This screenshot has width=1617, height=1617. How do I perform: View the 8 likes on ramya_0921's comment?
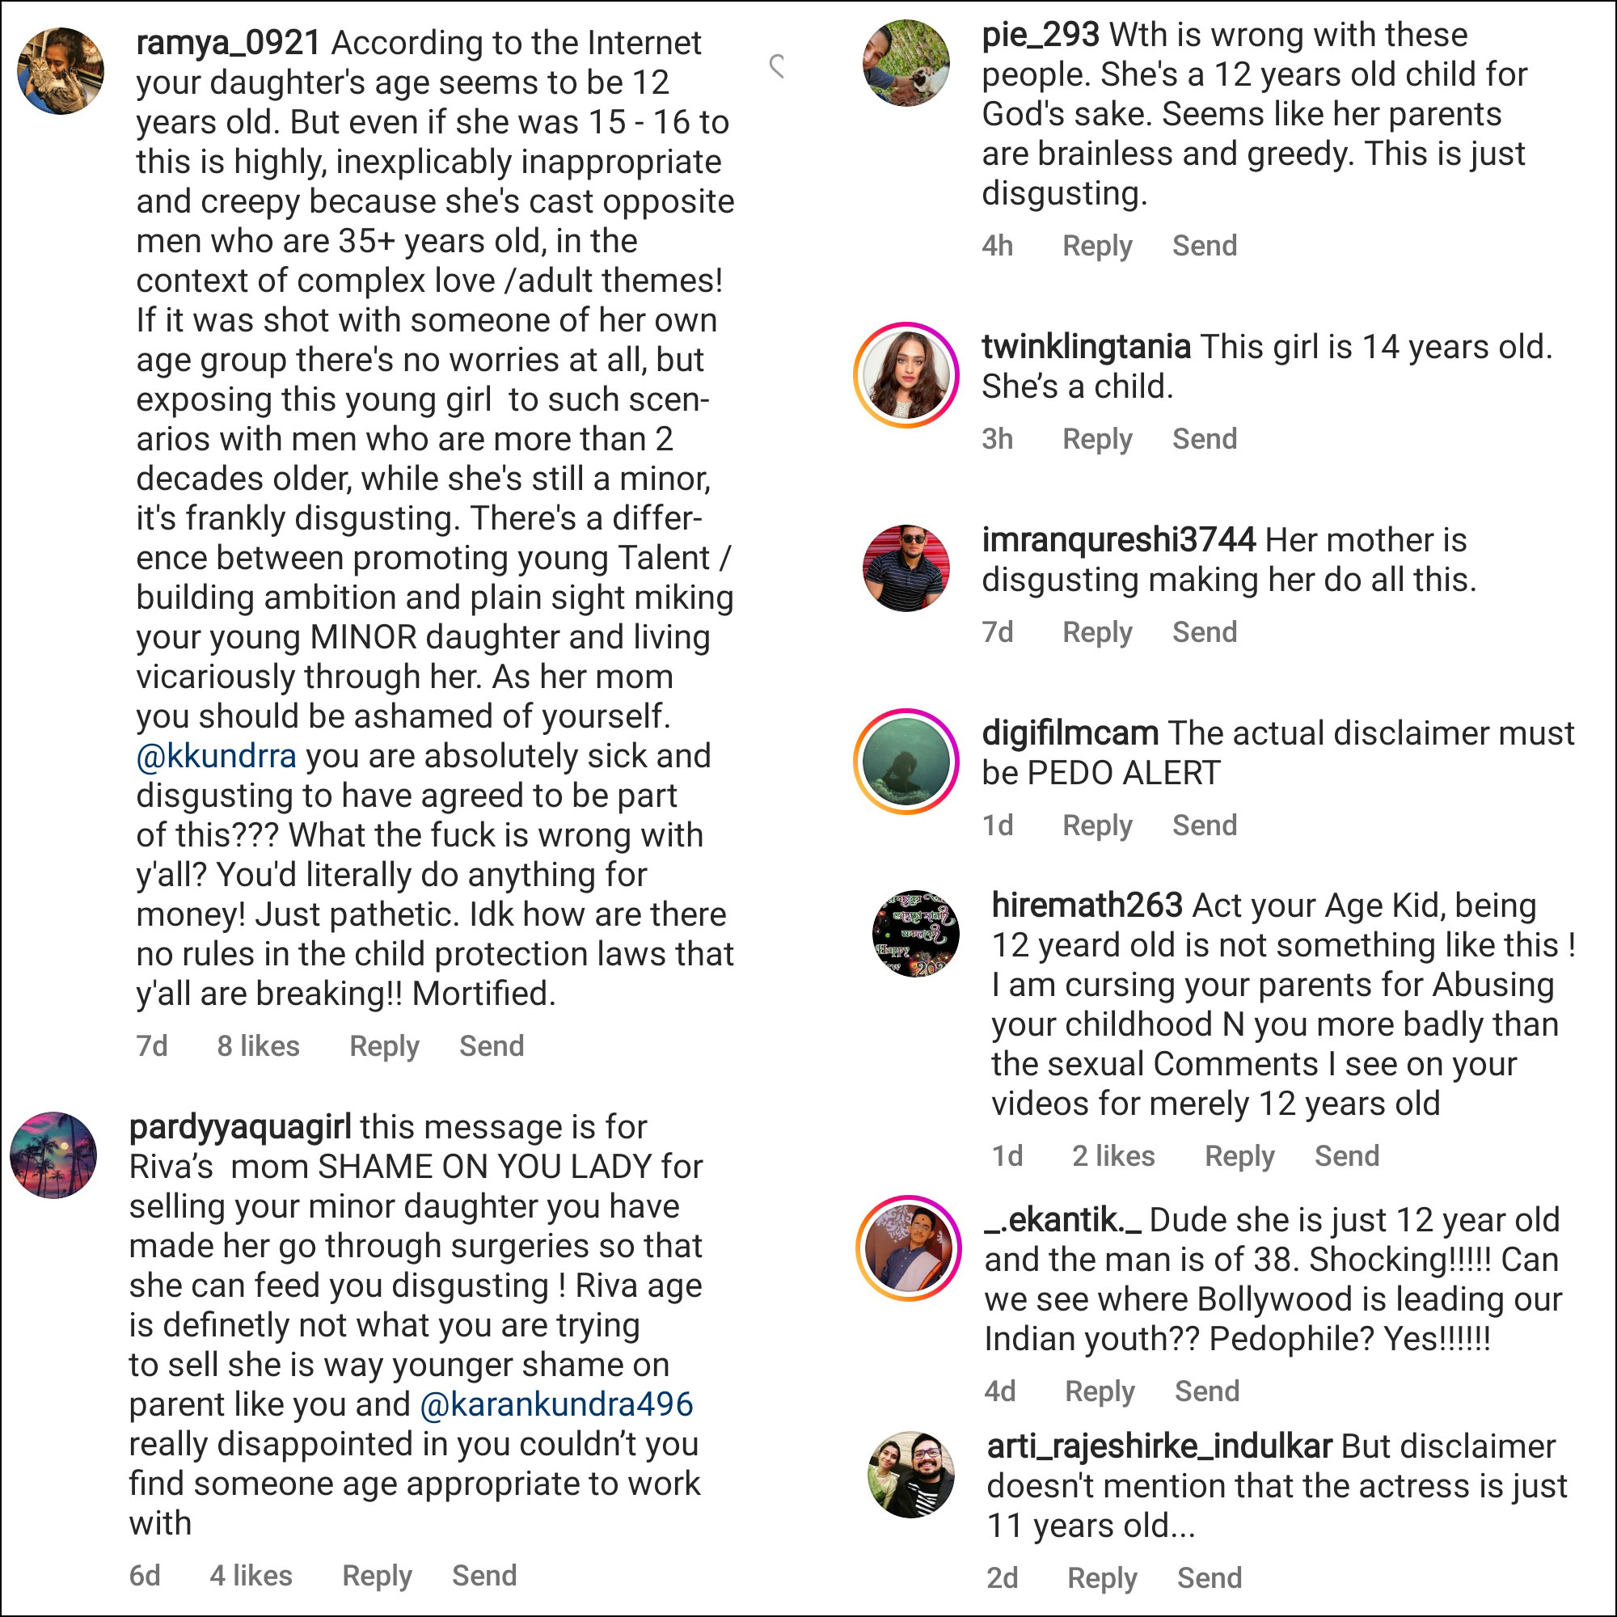click(259, 1045)
